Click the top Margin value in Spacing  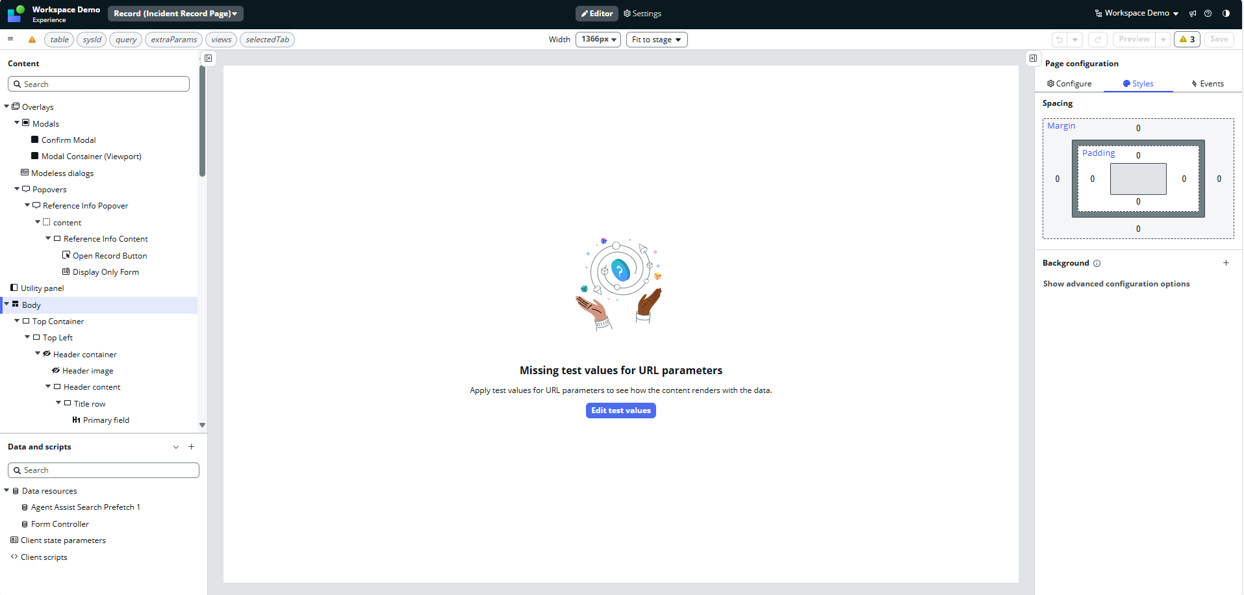click(1137, 129)
